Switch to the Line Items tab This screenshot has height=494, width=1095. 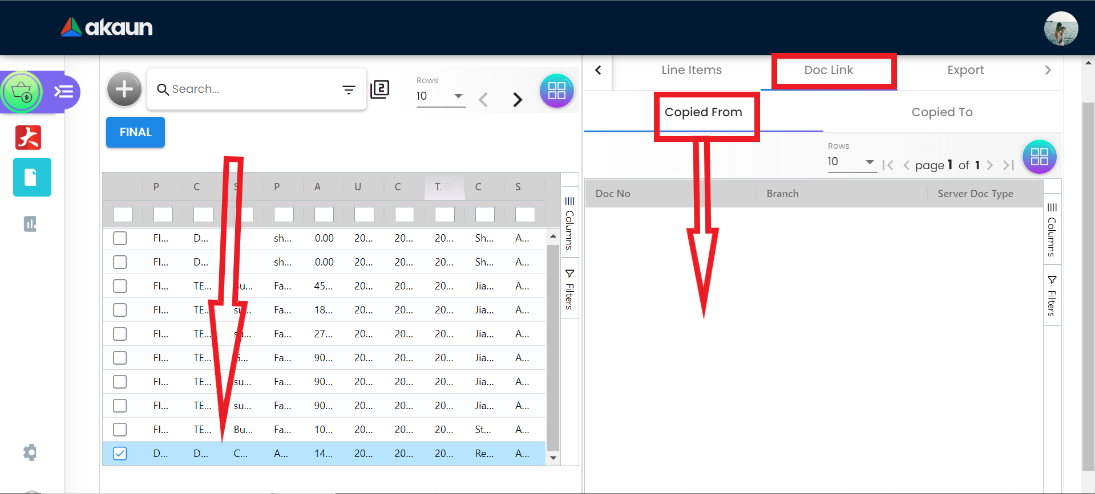pos(692,70)
